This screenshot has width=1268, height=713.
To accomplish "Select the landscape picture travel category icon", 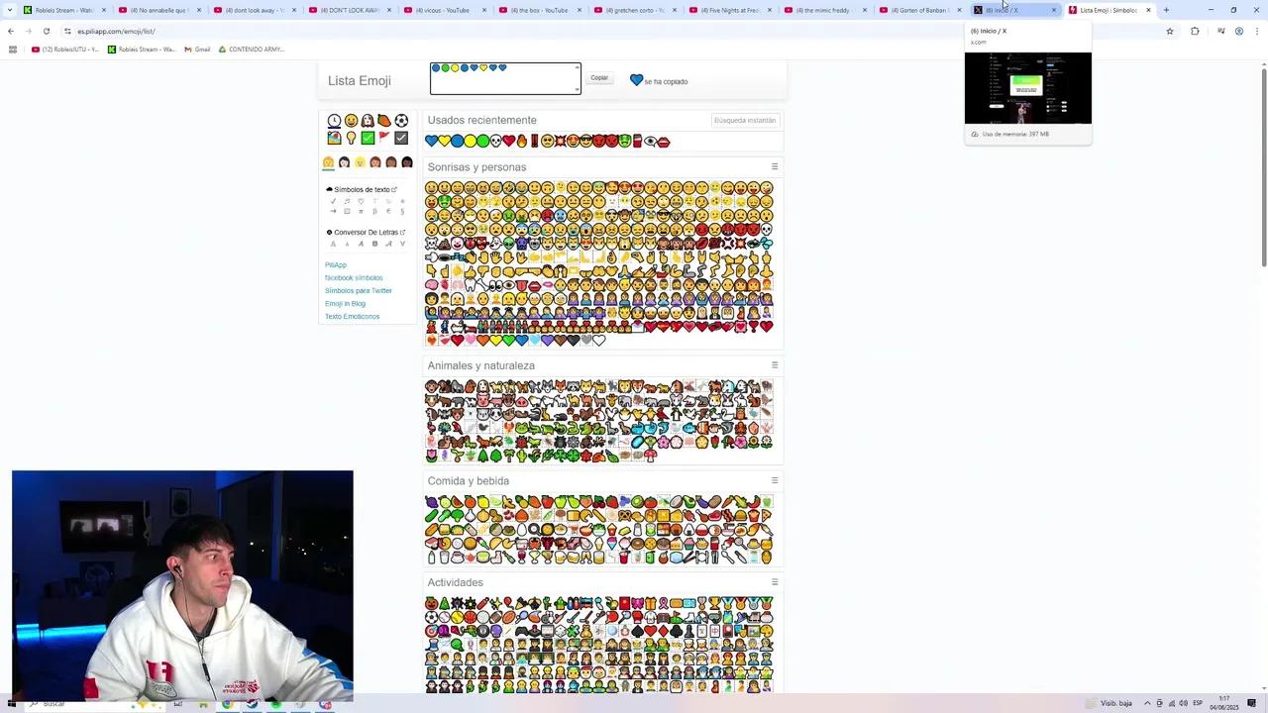I will pos(334,138).
